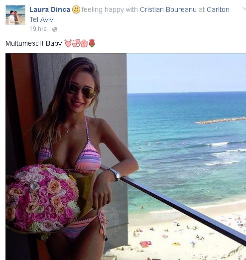Click the heart with arrows emoji
The width and height of the screenshot is (246, 260).
68,43
